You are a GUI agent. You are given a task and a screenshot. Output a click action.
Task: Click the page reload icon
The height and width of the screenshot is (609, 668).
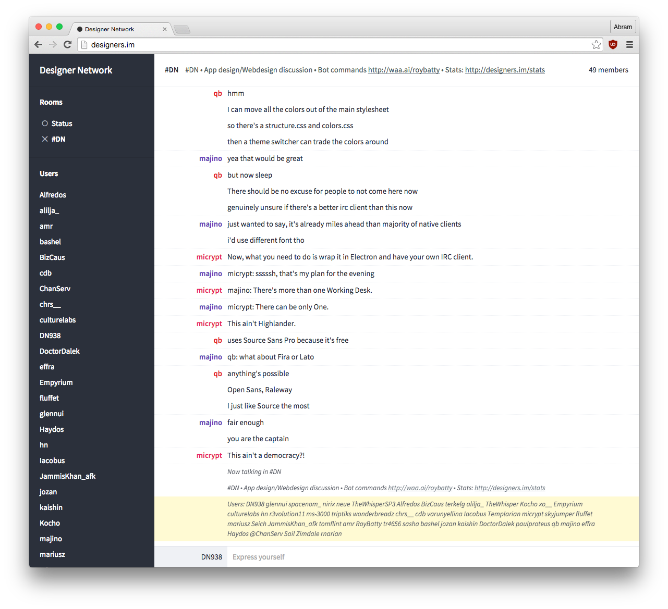(x=67, y=44)
